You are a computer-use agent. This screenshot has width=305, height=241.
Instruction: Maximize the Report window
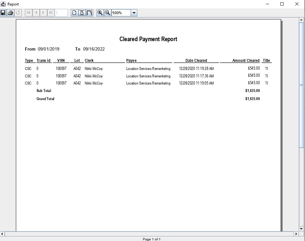(282, 4)
